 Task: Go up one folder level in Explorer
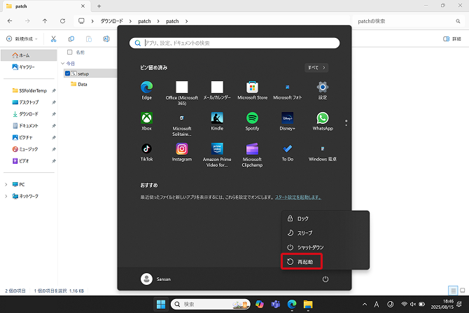[45, 21]
